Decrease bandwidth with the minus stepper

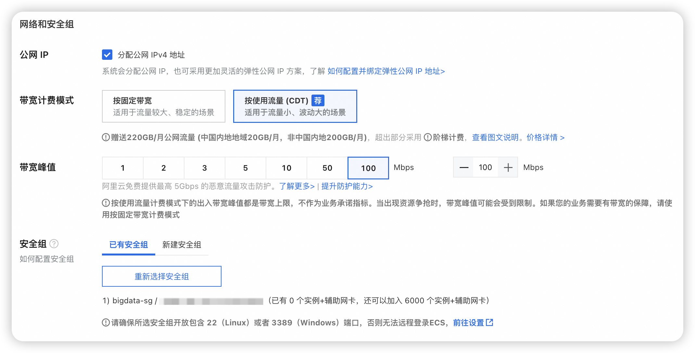pyautogui.click(x=464, y=167)
